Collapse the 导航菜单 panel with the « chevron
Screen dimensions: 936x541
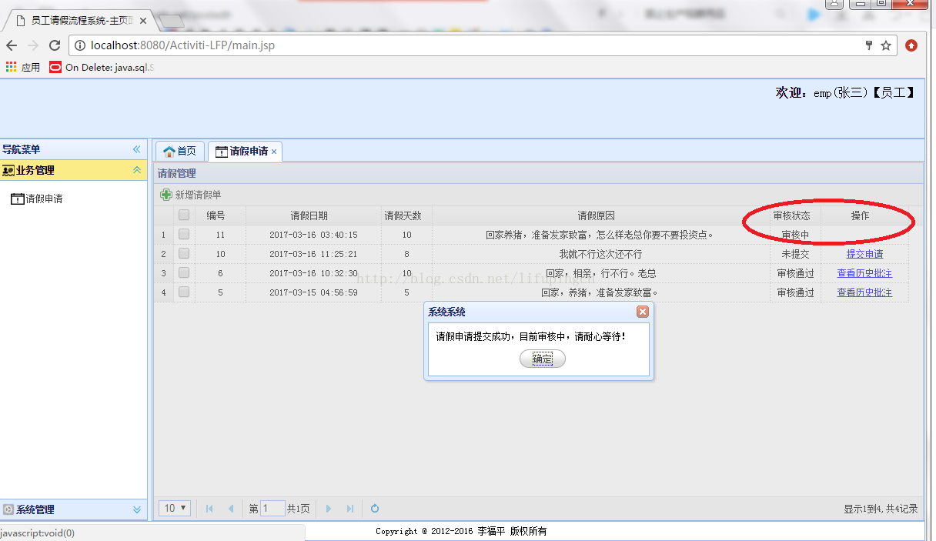[137, 149]
